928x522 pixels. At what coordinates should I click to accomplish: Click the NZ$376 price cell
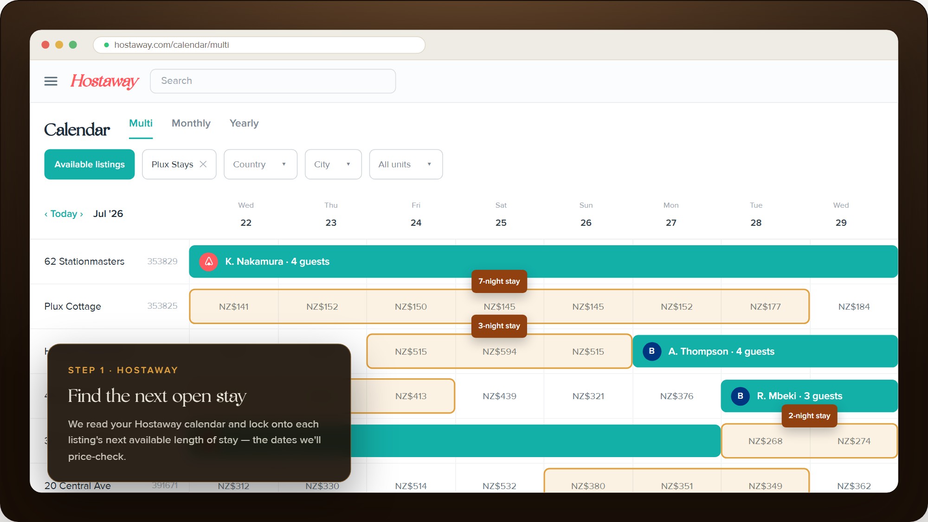click(x=677, y=396)
